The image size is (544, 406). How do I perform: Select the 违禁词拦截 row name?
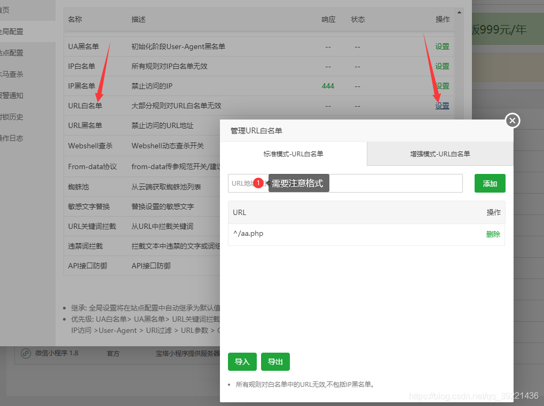85,246
